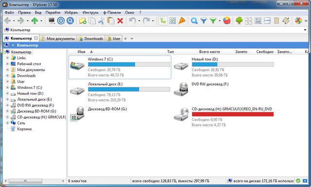311x187 pixels.
Task: Click the red CD-дисковод (H:) usage bar
Action: click(233, 114)
